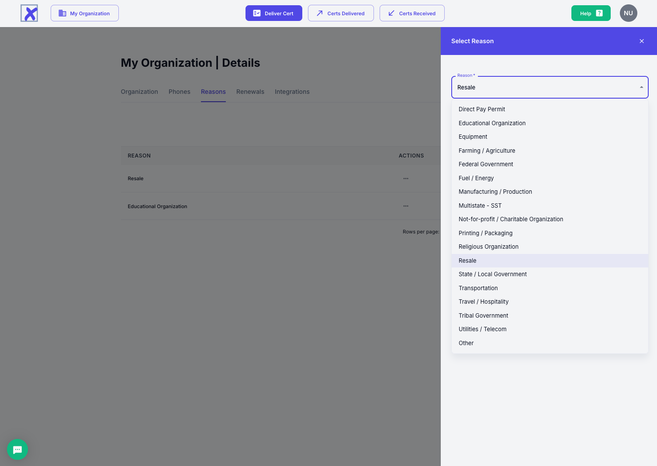Open actions menu for Educational Organization row

tap(406, 206)
